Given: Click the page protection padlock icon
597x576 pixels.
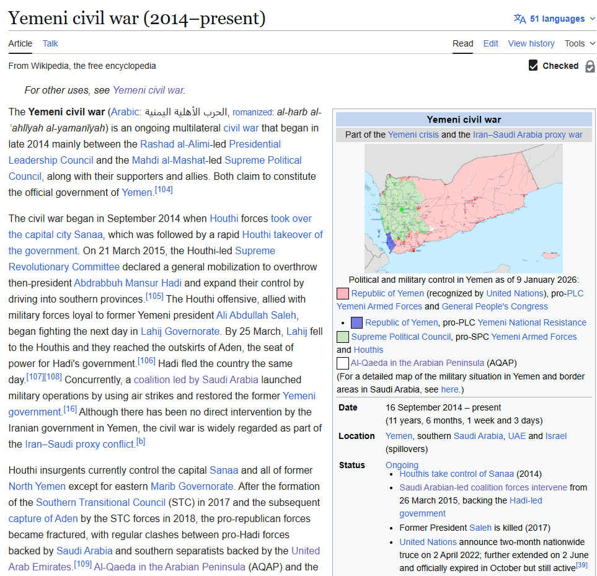Looking at the screenshot, I should [x=590, y=66].
